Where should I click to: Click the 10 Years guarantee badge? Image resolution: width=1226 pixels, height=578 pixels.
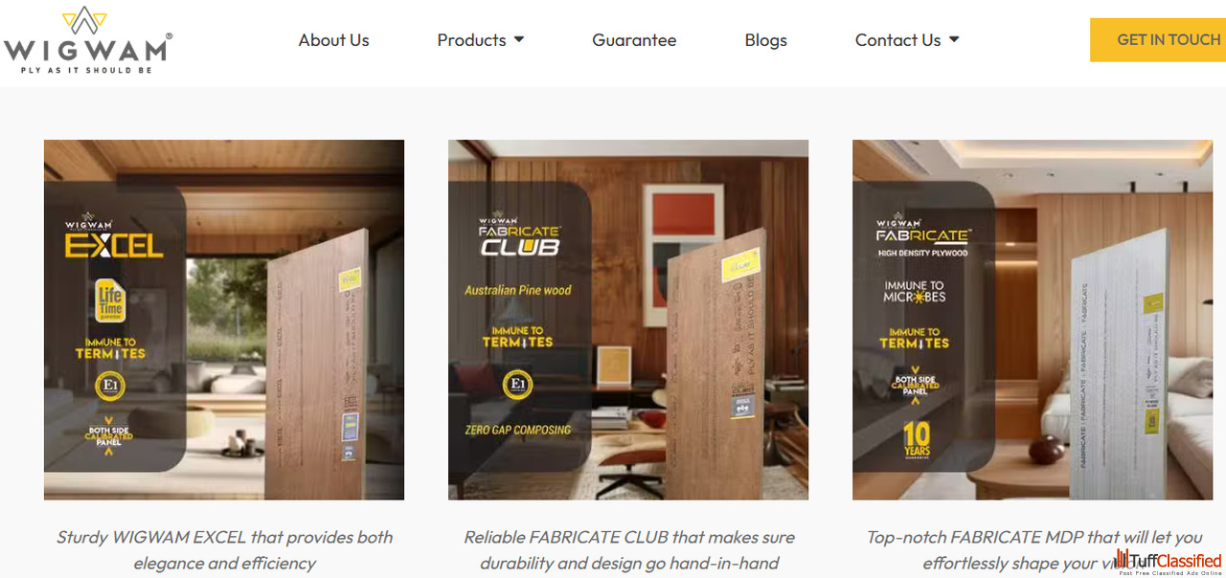click(x=917, y=442)
